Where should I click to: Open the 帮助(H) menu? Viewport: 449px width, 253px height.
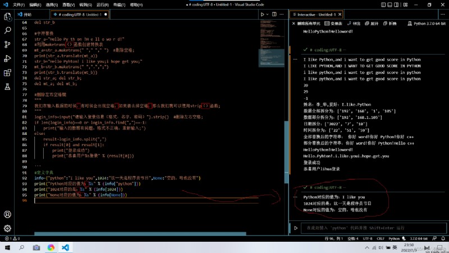(136, 5)
